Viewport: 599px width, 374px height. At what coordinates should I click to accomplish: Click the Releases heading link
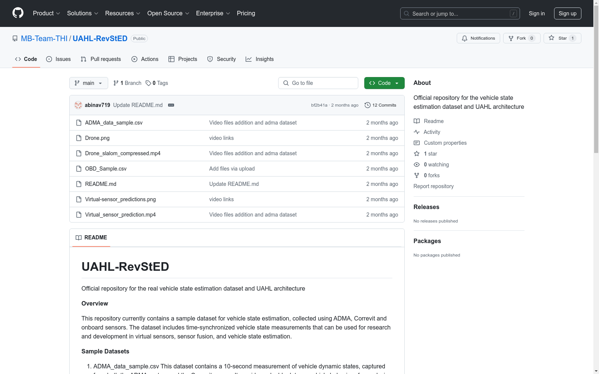click(426, 207)
